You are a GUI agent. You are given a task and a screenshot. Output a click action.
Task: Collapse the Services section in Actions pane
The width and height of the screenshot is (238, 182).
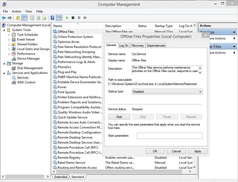[234, 32]
